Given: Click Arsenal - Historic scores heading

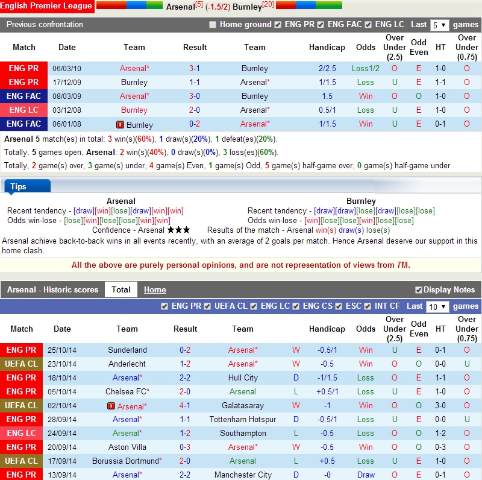Looking at the screenshot, I should point(52,289).
